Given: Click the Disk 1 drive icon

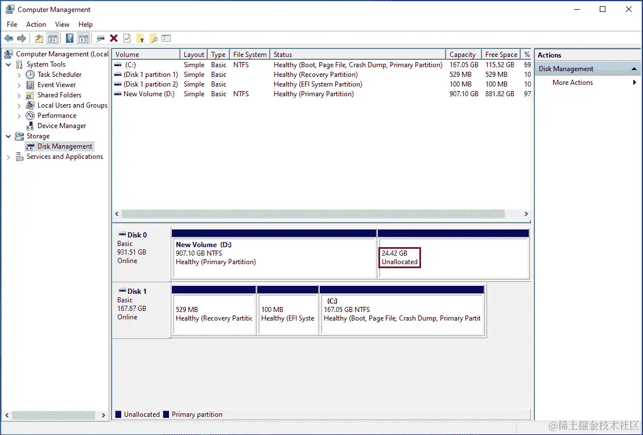Looking at the screenshot, I should (122, 290).
